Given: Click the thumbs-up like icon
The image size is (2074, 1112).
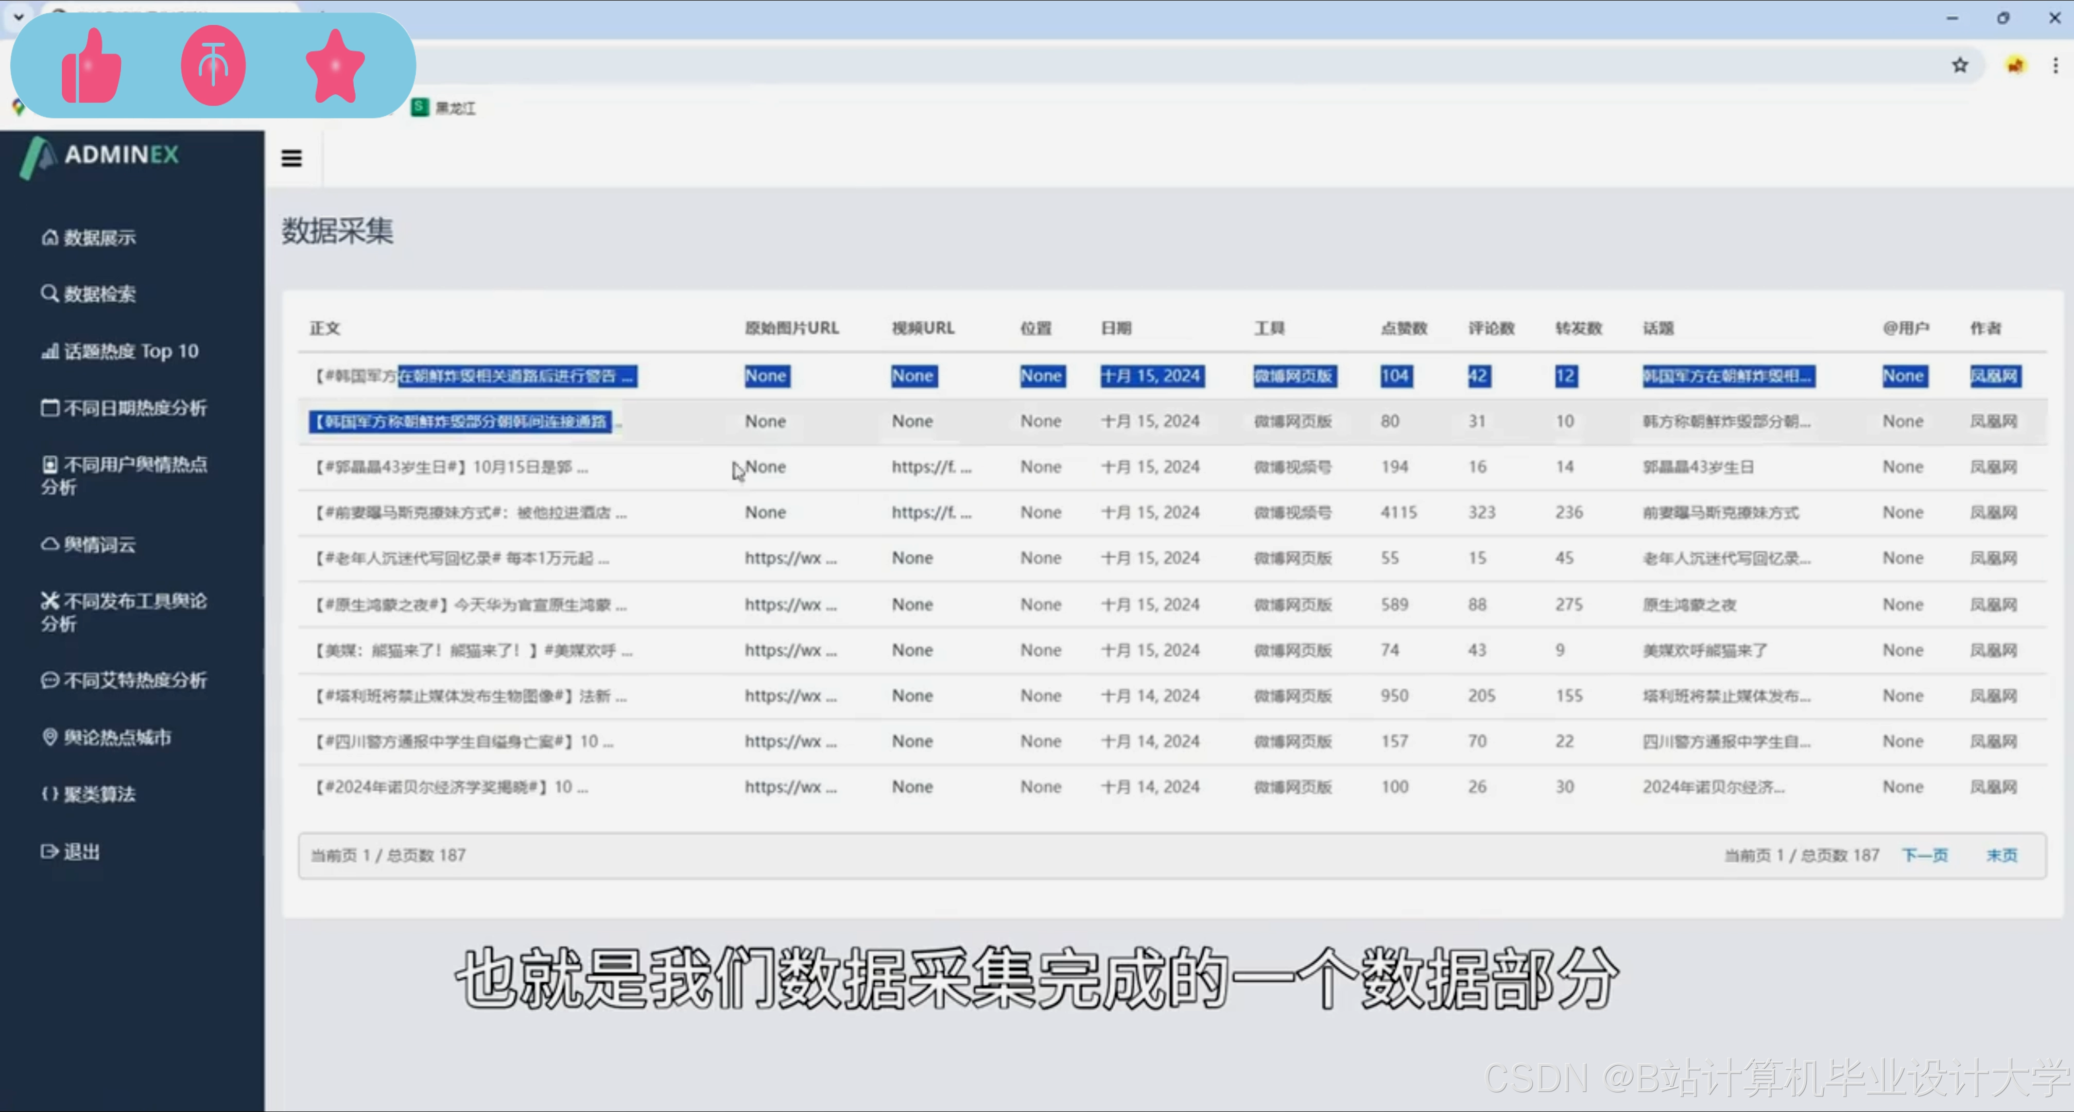Looking at the screenshot, I should pos(91,66).
